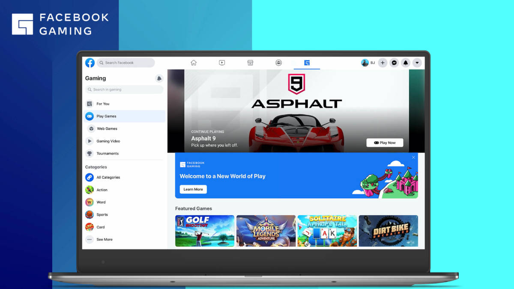Open Tournaments in sidebar
514x289 pixels.
pos(124,153)
